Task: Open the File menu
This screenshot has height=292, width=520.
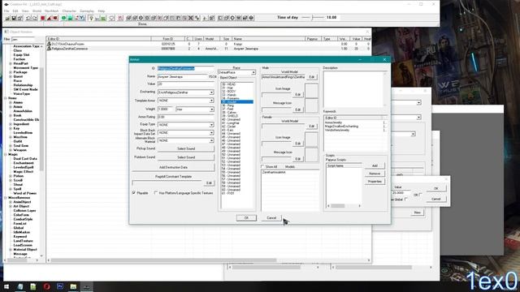Action: (6, 11)
